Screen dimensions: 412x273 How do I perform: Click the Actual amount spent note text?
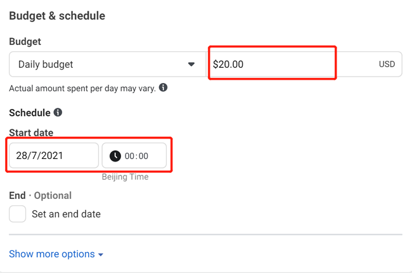(x=82, y=88)
